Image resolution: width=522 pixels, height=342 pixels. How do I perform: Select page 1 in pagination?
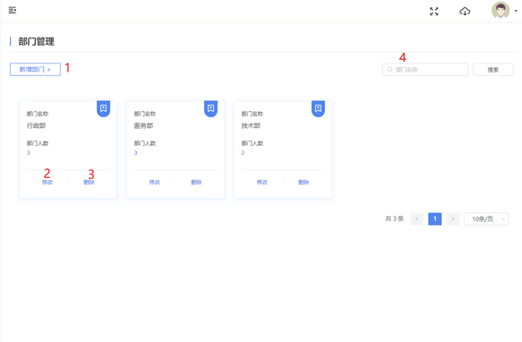click(x=435, y=218)
